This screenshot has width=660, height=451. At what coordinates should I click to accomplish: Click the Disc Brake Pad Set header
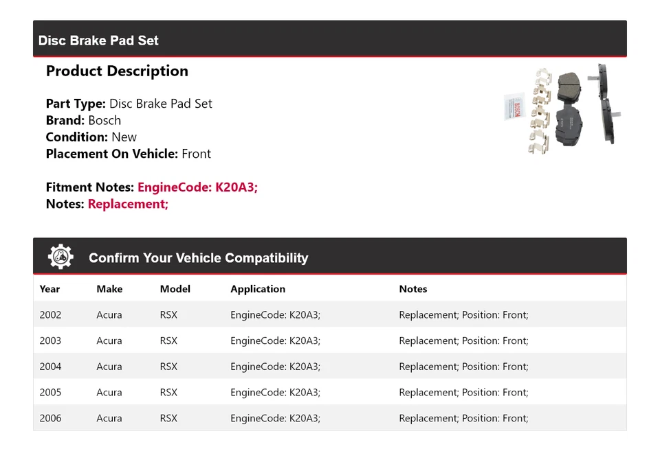[98, 41]
